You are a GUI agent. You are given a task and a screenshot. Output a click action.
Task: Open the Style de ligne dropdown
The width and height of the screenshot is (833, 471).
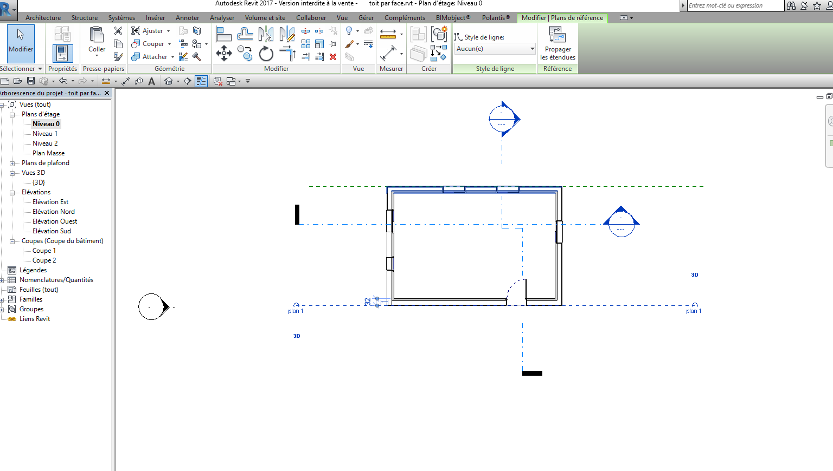click(x=494, y=48)
